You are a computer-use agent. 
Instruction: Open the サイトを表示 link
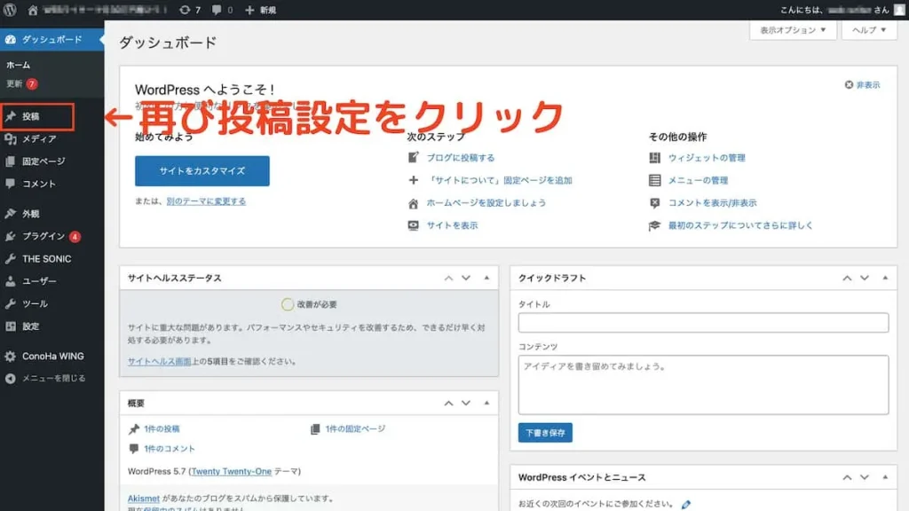(452, 225)
